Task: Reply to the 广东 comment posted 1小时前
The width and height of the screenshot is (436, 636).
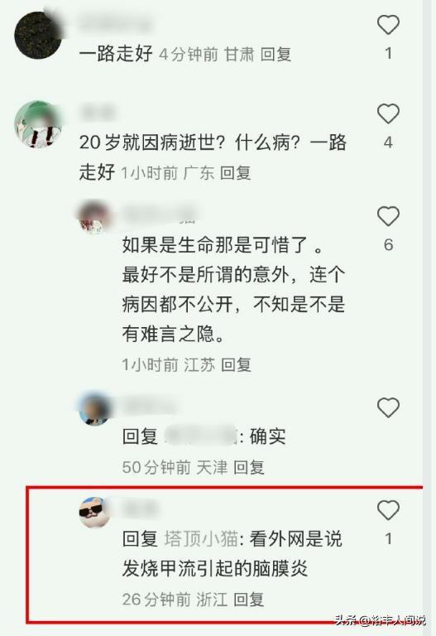Action: [x=236, y=173]
